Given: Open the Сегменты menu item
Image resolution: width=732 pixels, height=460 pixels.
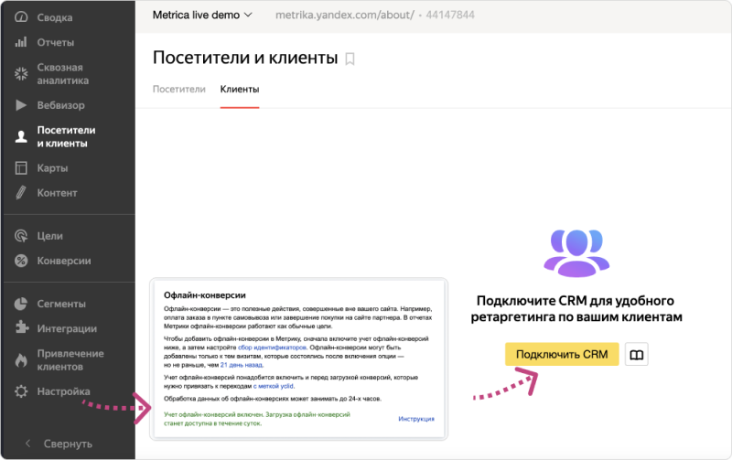Looking at the screenshot, I should click(x=61, y=304).
